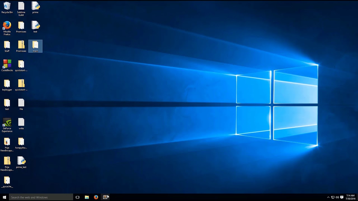Select the Prije ViewEncaps regular folder icon
Viewport: 358px width, 201px height.
(x=7, y=145)
